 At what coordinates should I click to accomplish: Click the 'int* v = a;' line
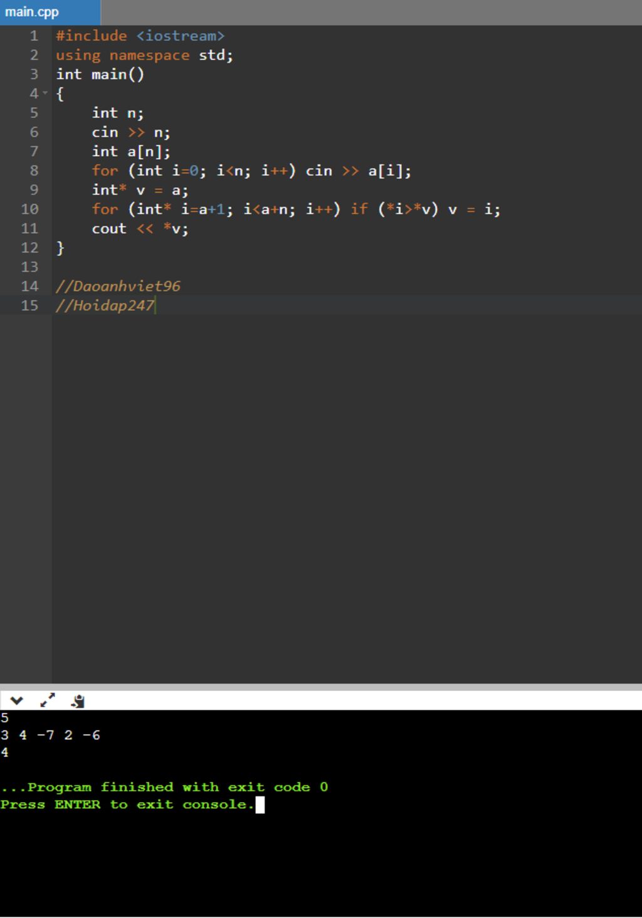139,190
